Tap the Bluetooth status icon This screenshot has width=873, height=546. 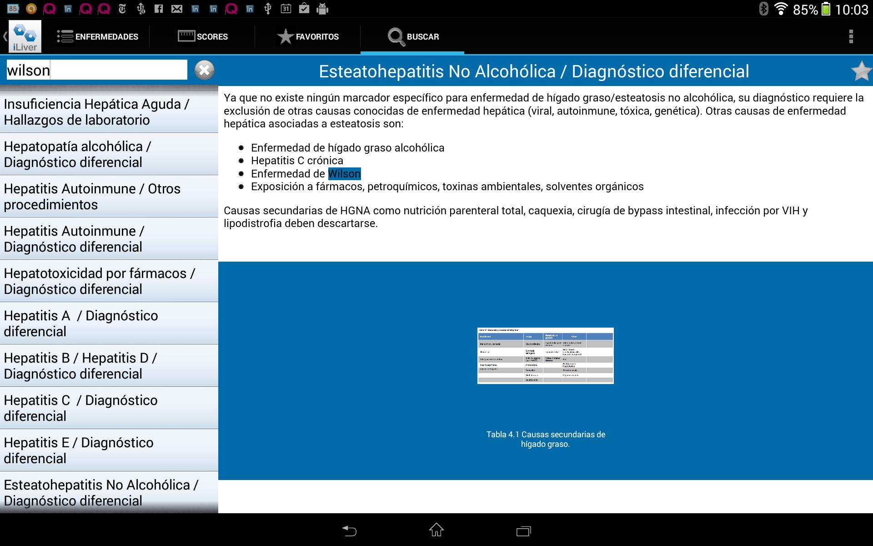coord(763,9)
